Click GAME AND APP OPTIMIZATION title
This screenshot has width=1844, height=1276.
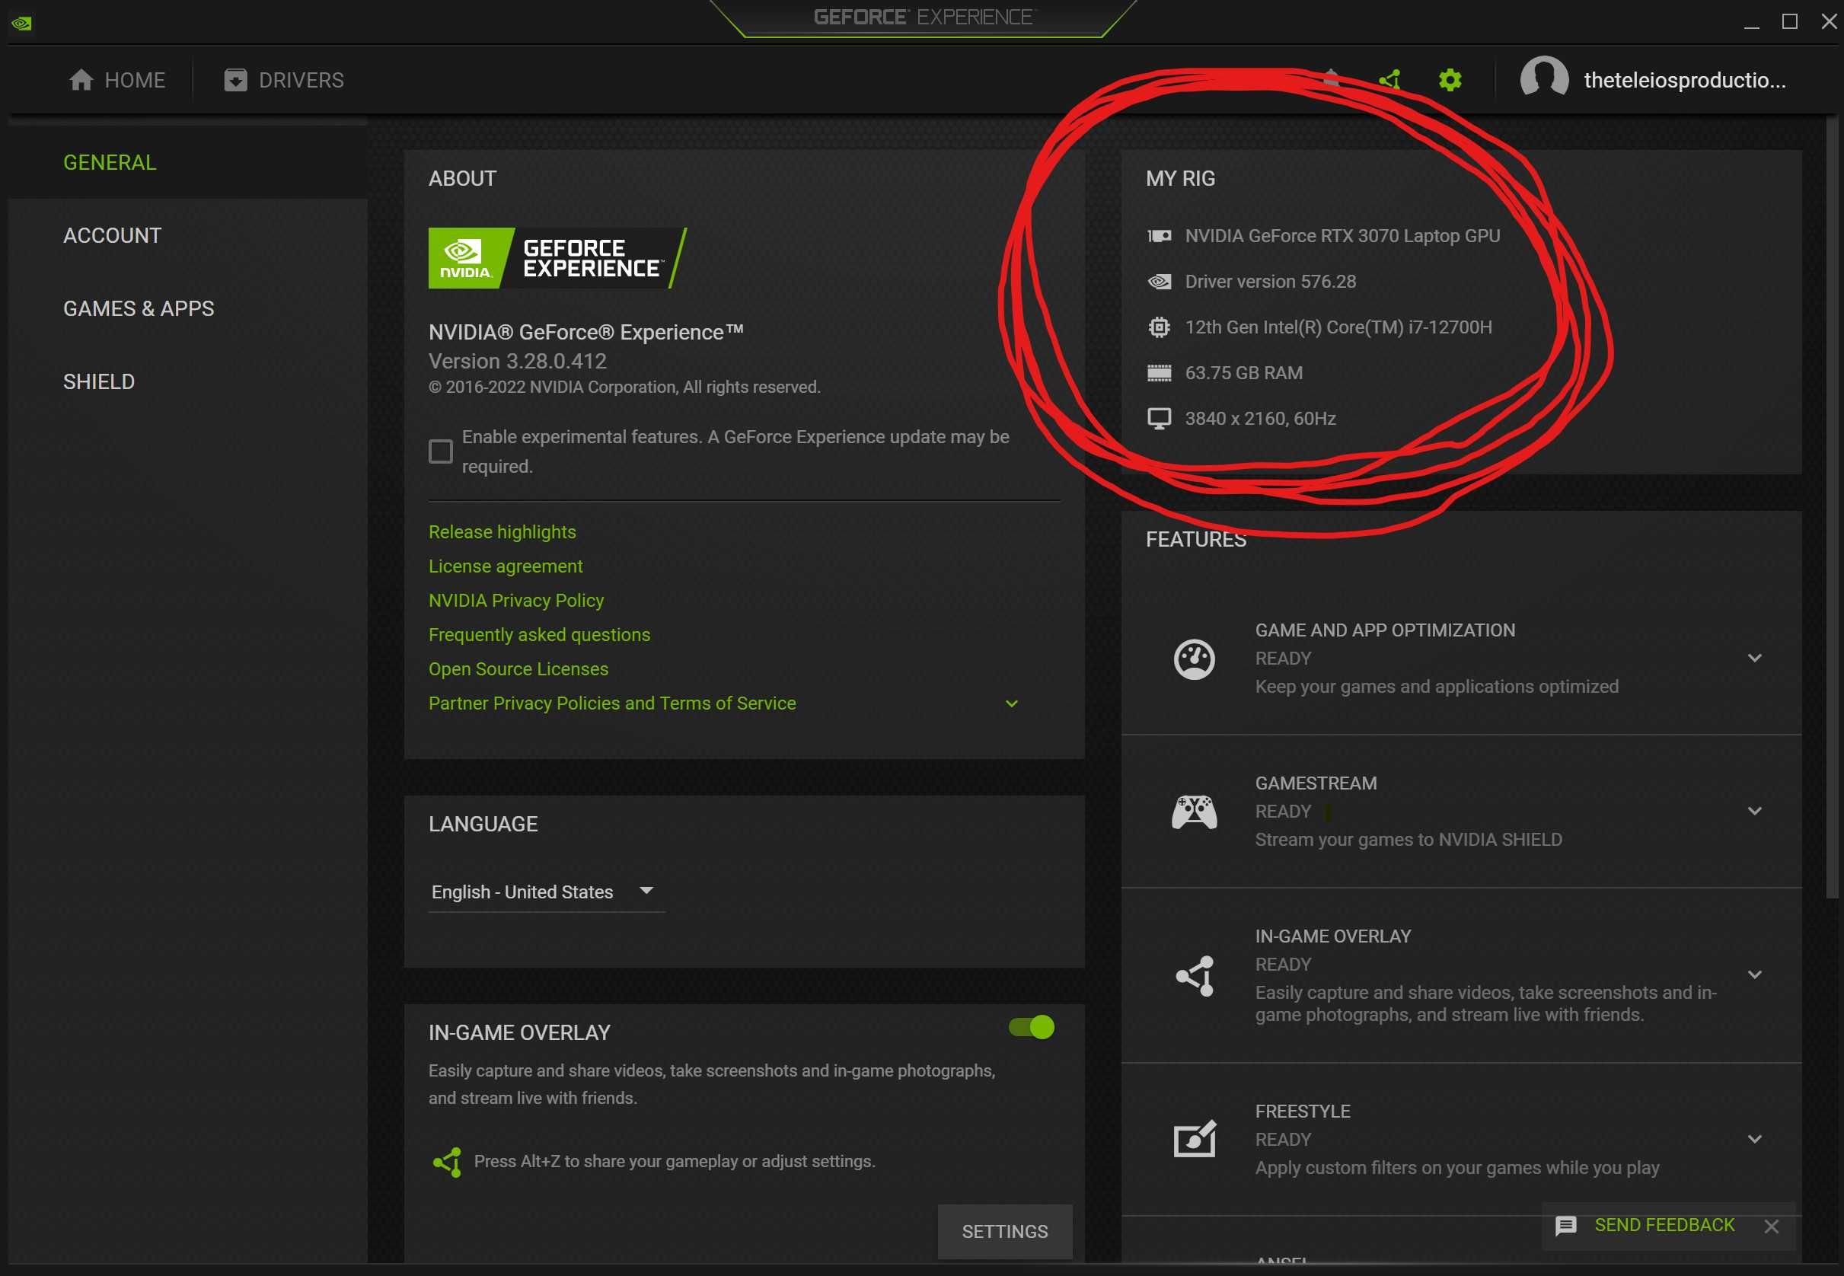pos(1384,630)
